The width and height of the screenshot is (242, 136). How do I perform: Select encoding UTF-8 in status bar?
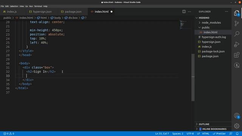(190, 133)
